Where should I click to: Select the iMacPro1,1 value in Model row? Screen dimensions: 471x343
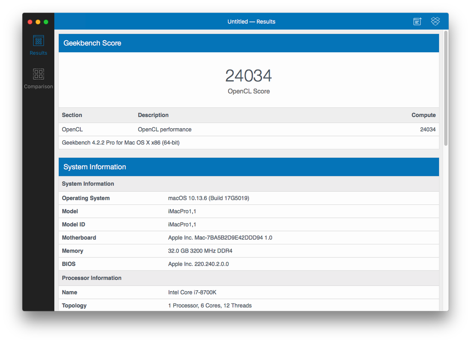click(182, 211)
